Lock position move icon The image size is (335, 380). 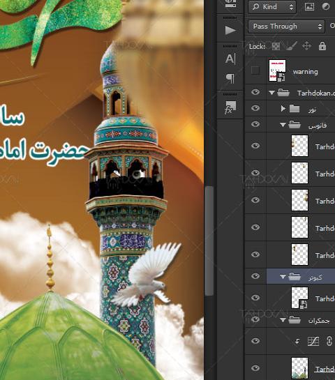click(x=306, y=46)
